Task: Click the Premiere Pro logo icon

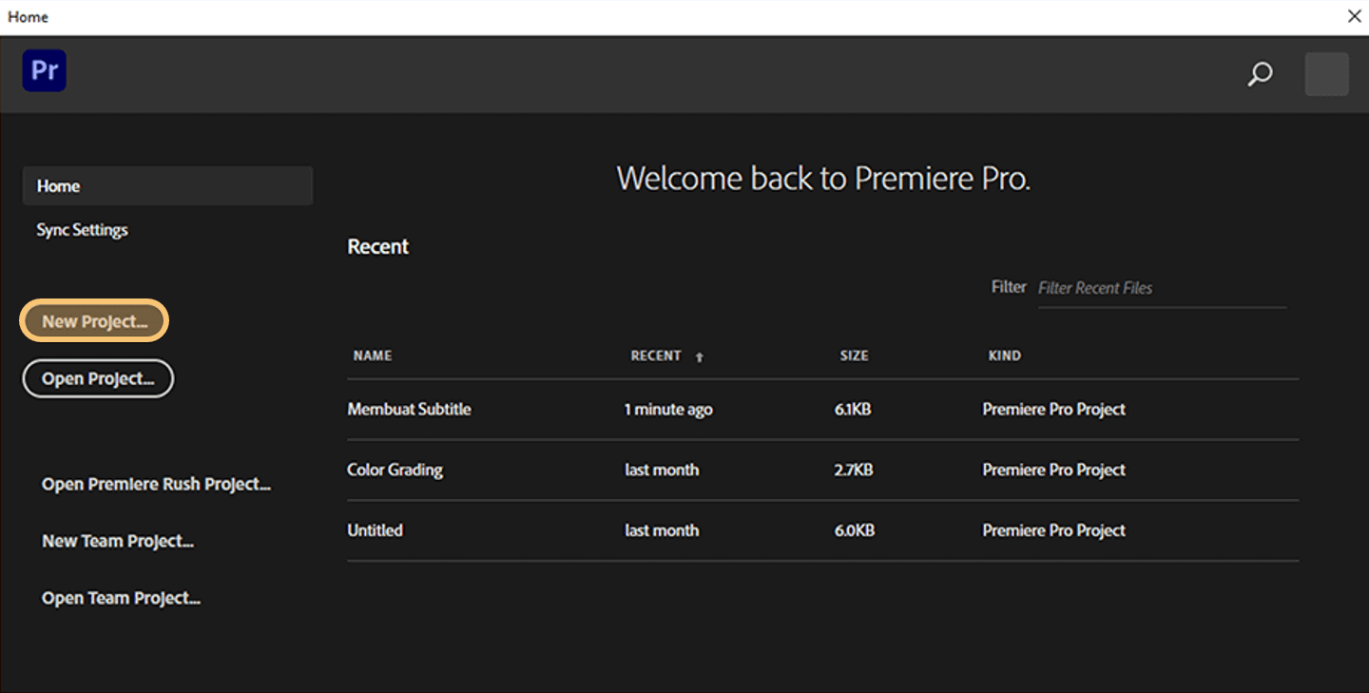Action: coord(45,70)
